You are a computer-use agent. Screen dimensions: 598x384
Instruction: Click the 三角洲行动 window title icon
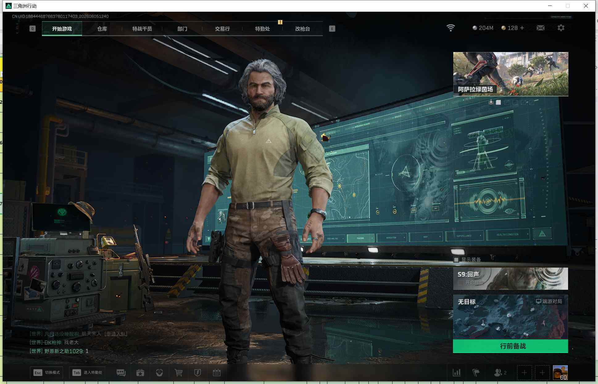9,6
